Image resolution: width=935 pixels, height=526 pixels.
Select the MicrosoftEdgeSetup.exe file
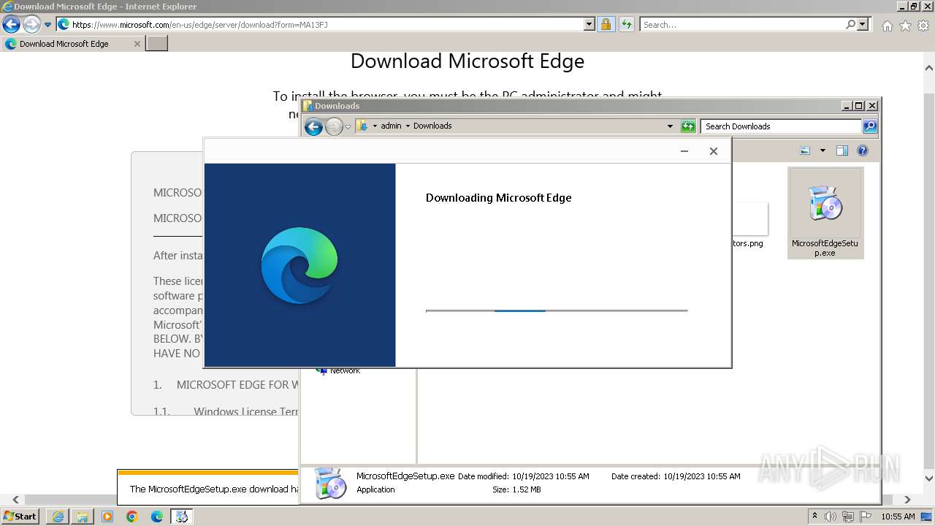pyautogui.click(x=825, y=213)
